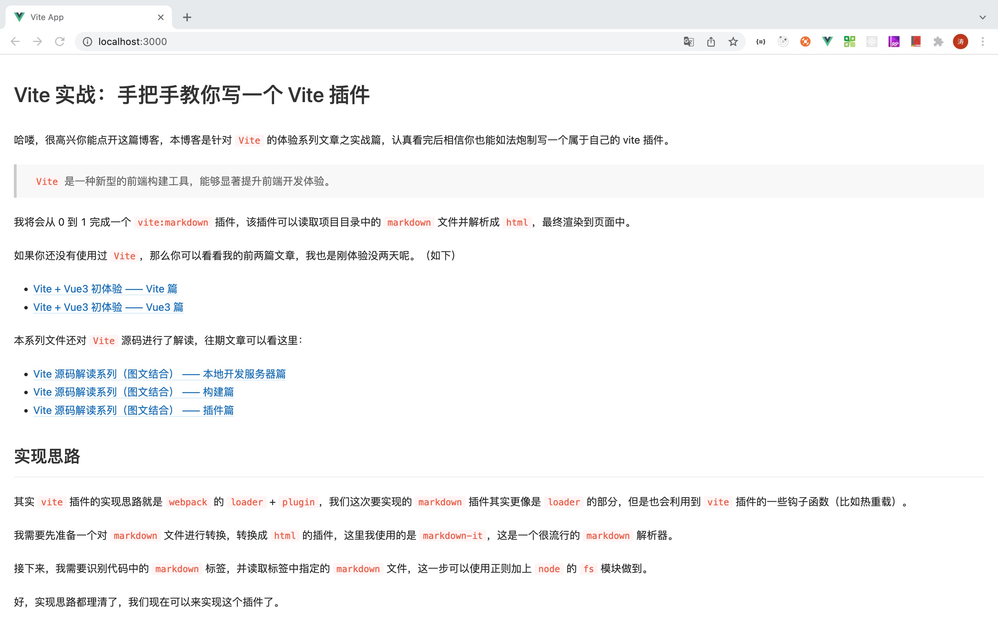Open link ending in 插件篇
998x623 pixels.
134,410
